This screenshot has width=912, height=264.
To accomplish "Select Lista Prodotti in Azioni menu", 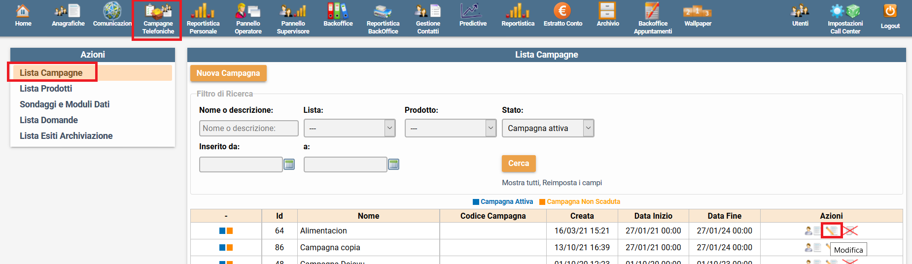I will point(46,89).
